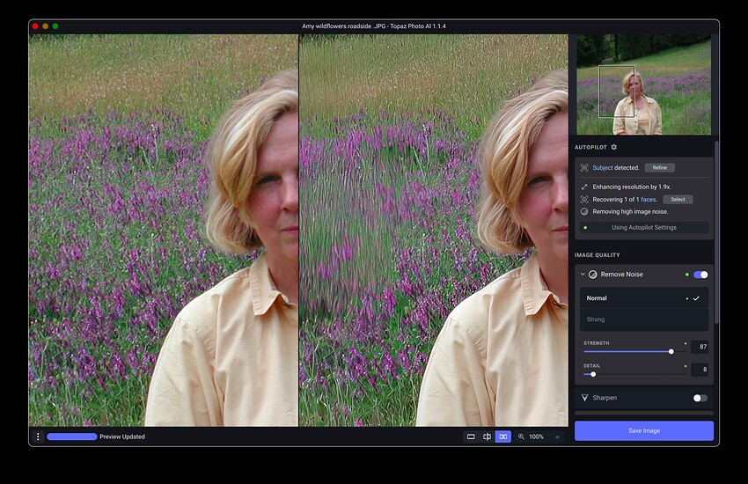Screen dimensions: 748x484
Task: Click the Strength slider handle
Action: tap(671, 351)
